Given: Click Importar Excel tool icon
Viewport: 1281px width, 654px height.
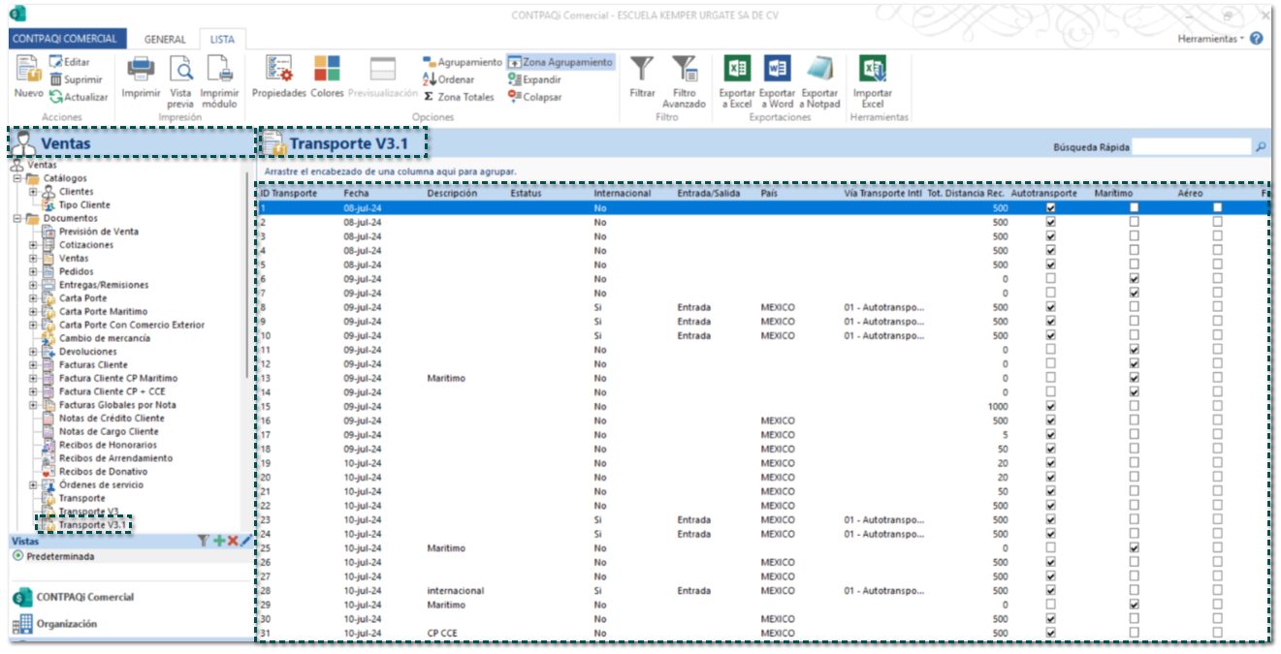Looking at the screenshot, I should [873, 70].
